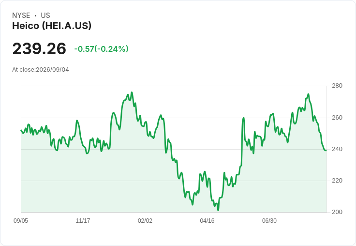Screen dimensions: 356x246
Task: Click the 04/16 x-axis date label
Action: tap(207, 220)
